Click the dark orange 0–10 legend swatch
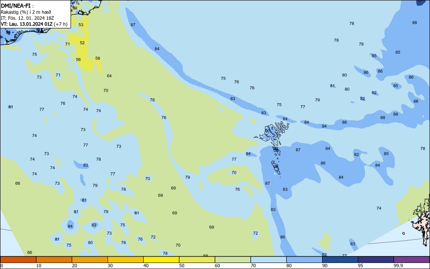The image size is (430, 269). pyautogui.click(x=18, y=260)
